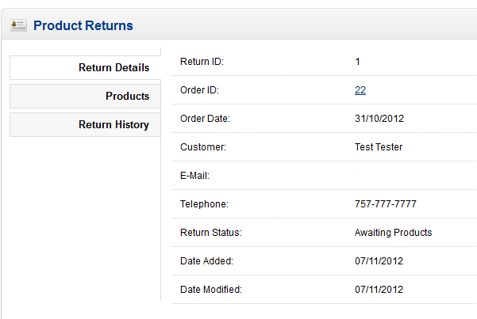The image size is (477, 319).
Task: Open the Products tab
Action: [x=127, y=97]
